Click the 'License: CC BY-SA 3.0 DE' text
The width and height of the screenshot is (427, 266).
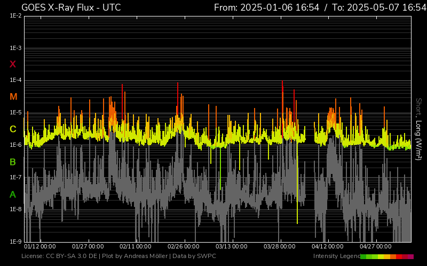[59, 256]
